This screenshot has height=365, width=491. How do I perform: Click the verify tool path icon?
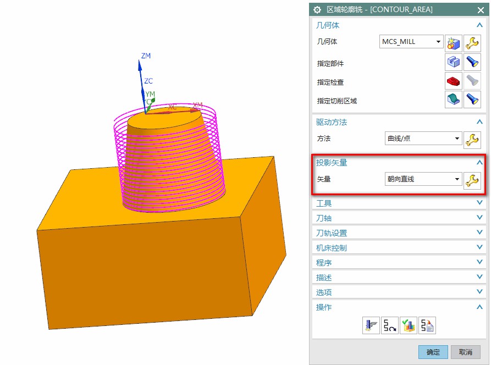click(409, 325)
